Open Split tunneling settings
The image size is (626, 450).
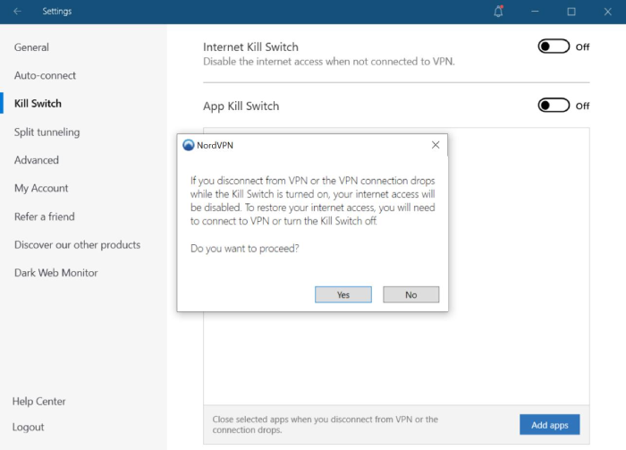[x=47, y=132]
